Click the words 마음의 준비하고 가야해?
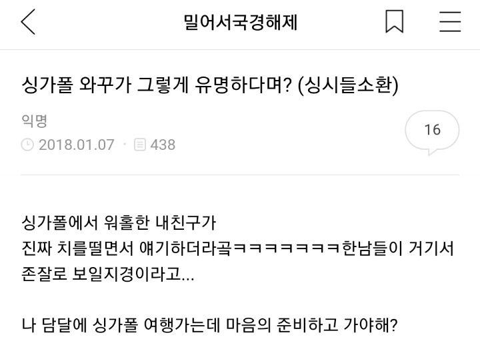Image resolution: width=480 pixels, height=361 pixels. (x=311, y=325)
